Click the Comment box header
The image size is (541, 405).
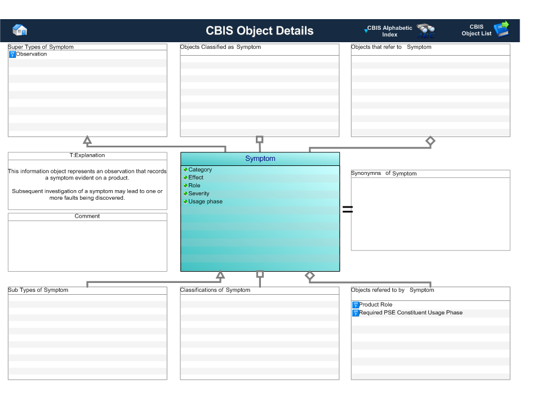[x=87, y=216]
